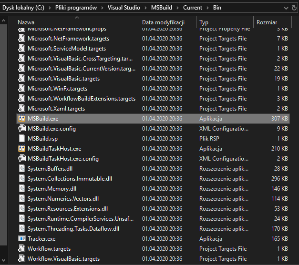The image size is (299, 265).
Task: Select the System.Buffers.dll file name
Action: click(50, 169)
